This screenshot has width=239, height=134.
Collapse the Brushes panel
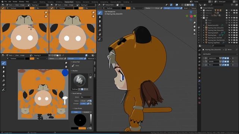click(71, 71)
